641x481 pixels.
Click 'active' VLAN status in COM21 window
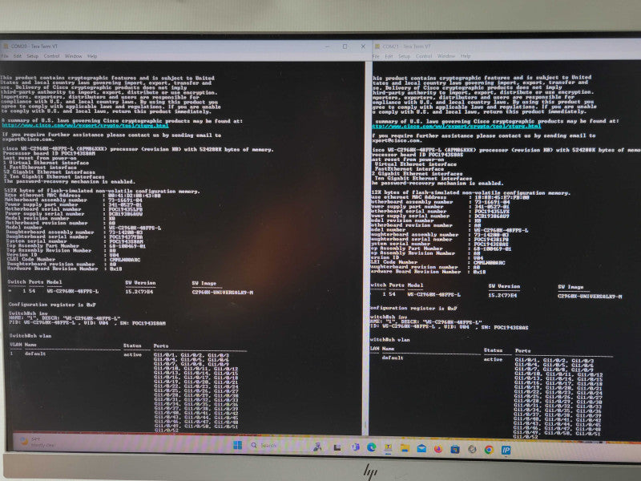click(493, 359)
